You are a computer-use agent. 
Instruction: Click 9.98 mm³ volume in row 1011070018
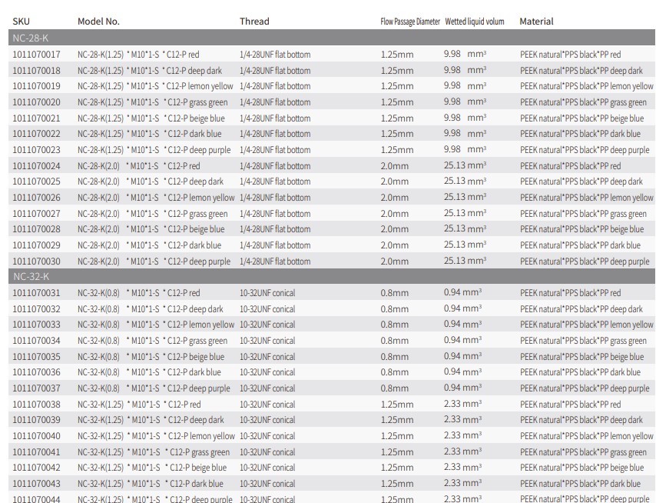(465, 70)
